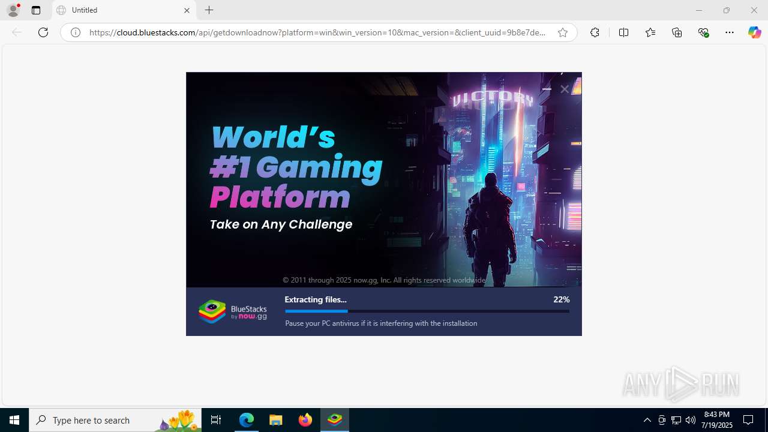Open the Extensions puzzle icon
768x432 pixels.
tap(595, 32)
